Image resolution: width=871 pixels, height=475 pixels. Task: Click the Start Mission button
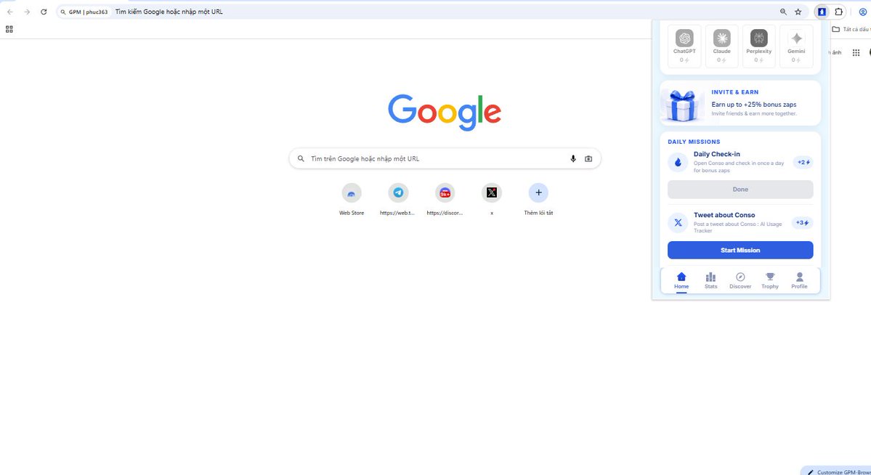[740, 250]
